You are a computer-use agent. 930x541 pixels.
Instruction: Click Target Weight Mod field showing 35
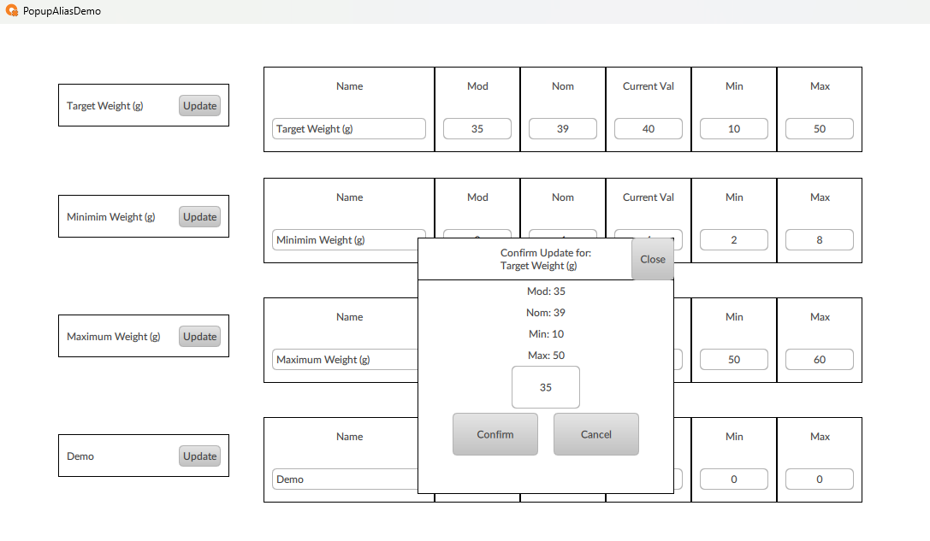477,128
